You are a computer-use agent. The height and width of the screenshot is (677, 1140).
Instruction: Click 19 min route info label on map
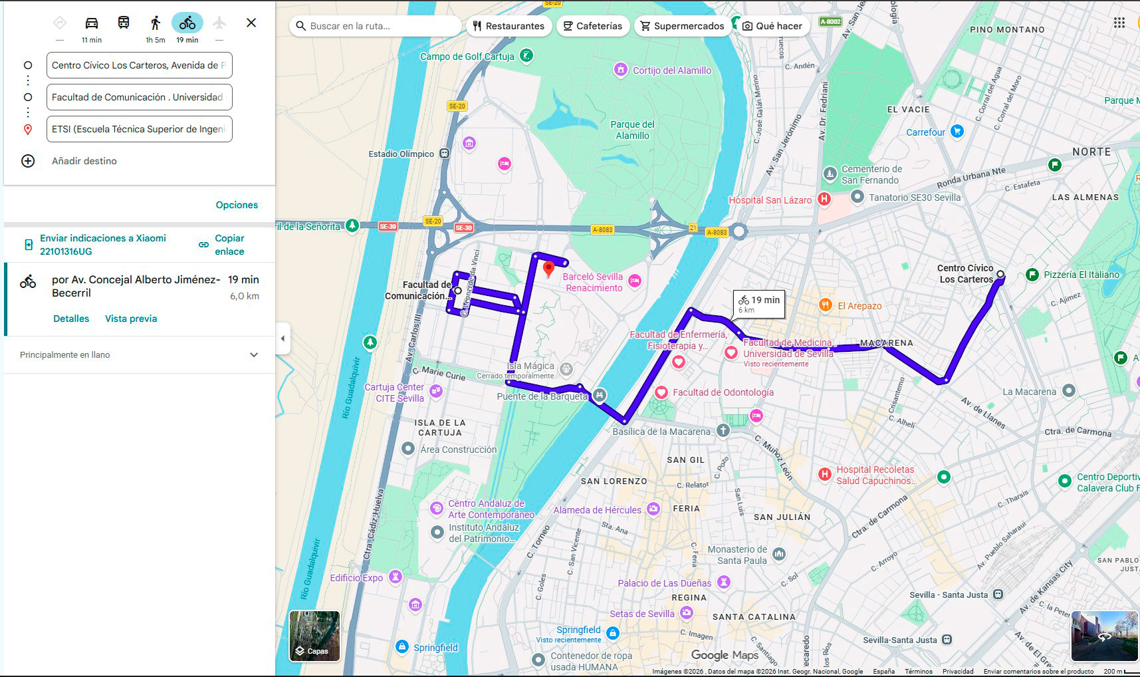[x=759, y=304]
